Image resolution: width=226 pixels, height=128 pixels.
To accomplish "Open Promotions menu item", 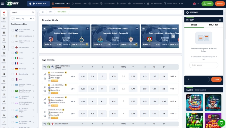I will (155, 4).
